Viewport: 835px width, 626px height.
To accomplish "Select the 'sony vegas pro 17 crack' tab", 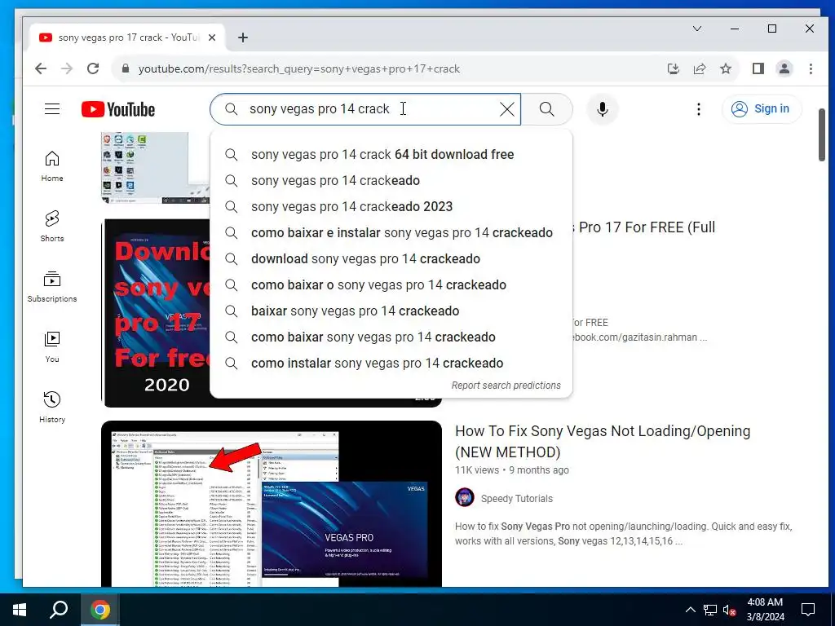I will click(x=128, y=37).
